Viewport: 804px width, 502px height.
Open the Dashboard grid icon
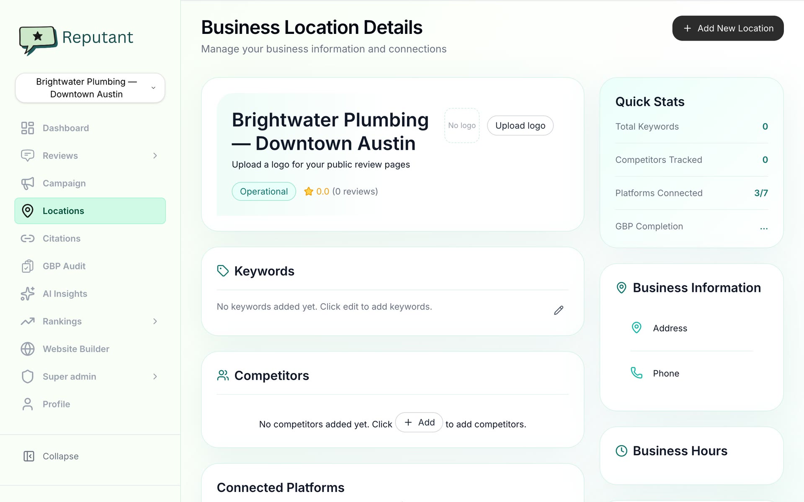[x=28, y=128]
